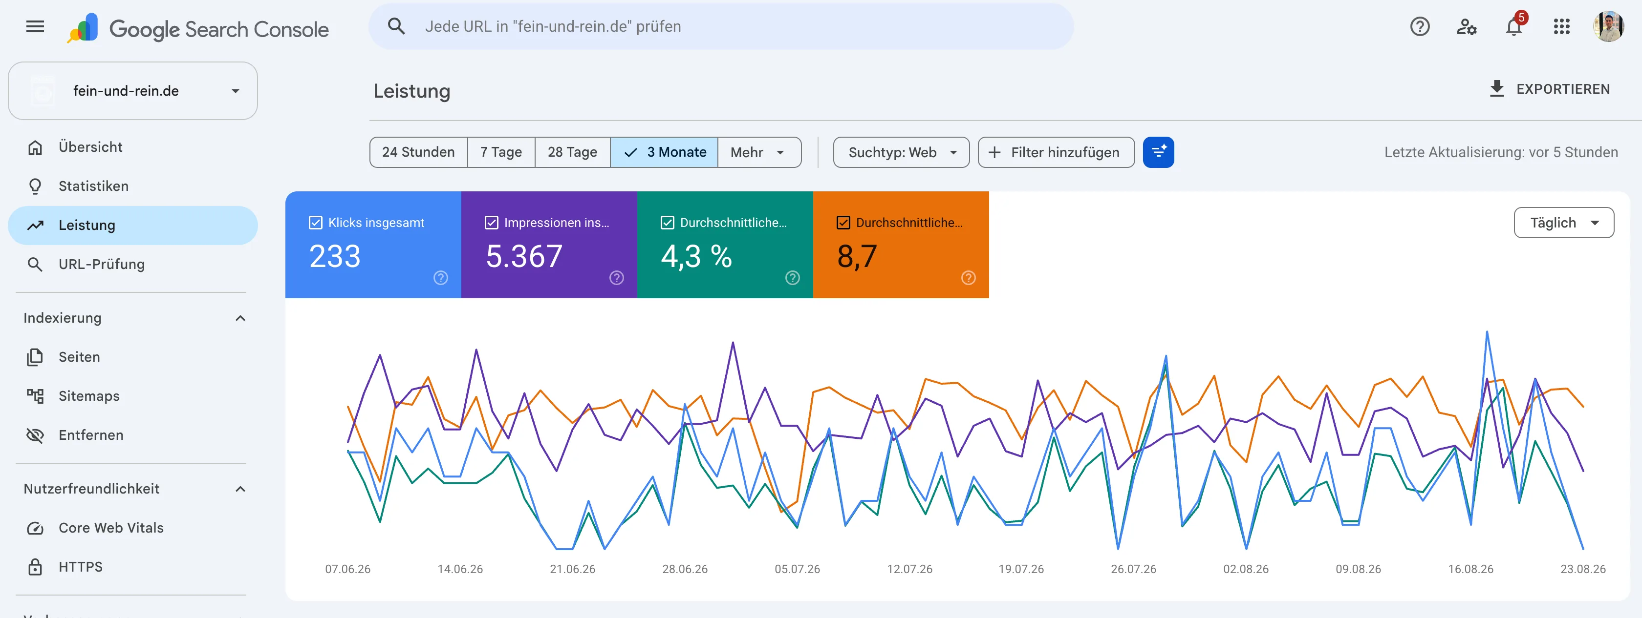1642x618 pixels.
Task: Collapse the Nutzerfreundlichkeit section
Action: [x=240, y=490]
